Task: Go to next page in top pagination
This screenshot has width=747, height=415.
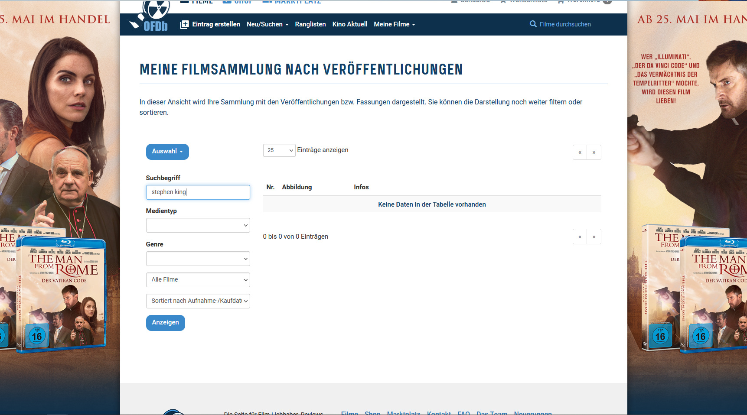Action: click(594, 152)
